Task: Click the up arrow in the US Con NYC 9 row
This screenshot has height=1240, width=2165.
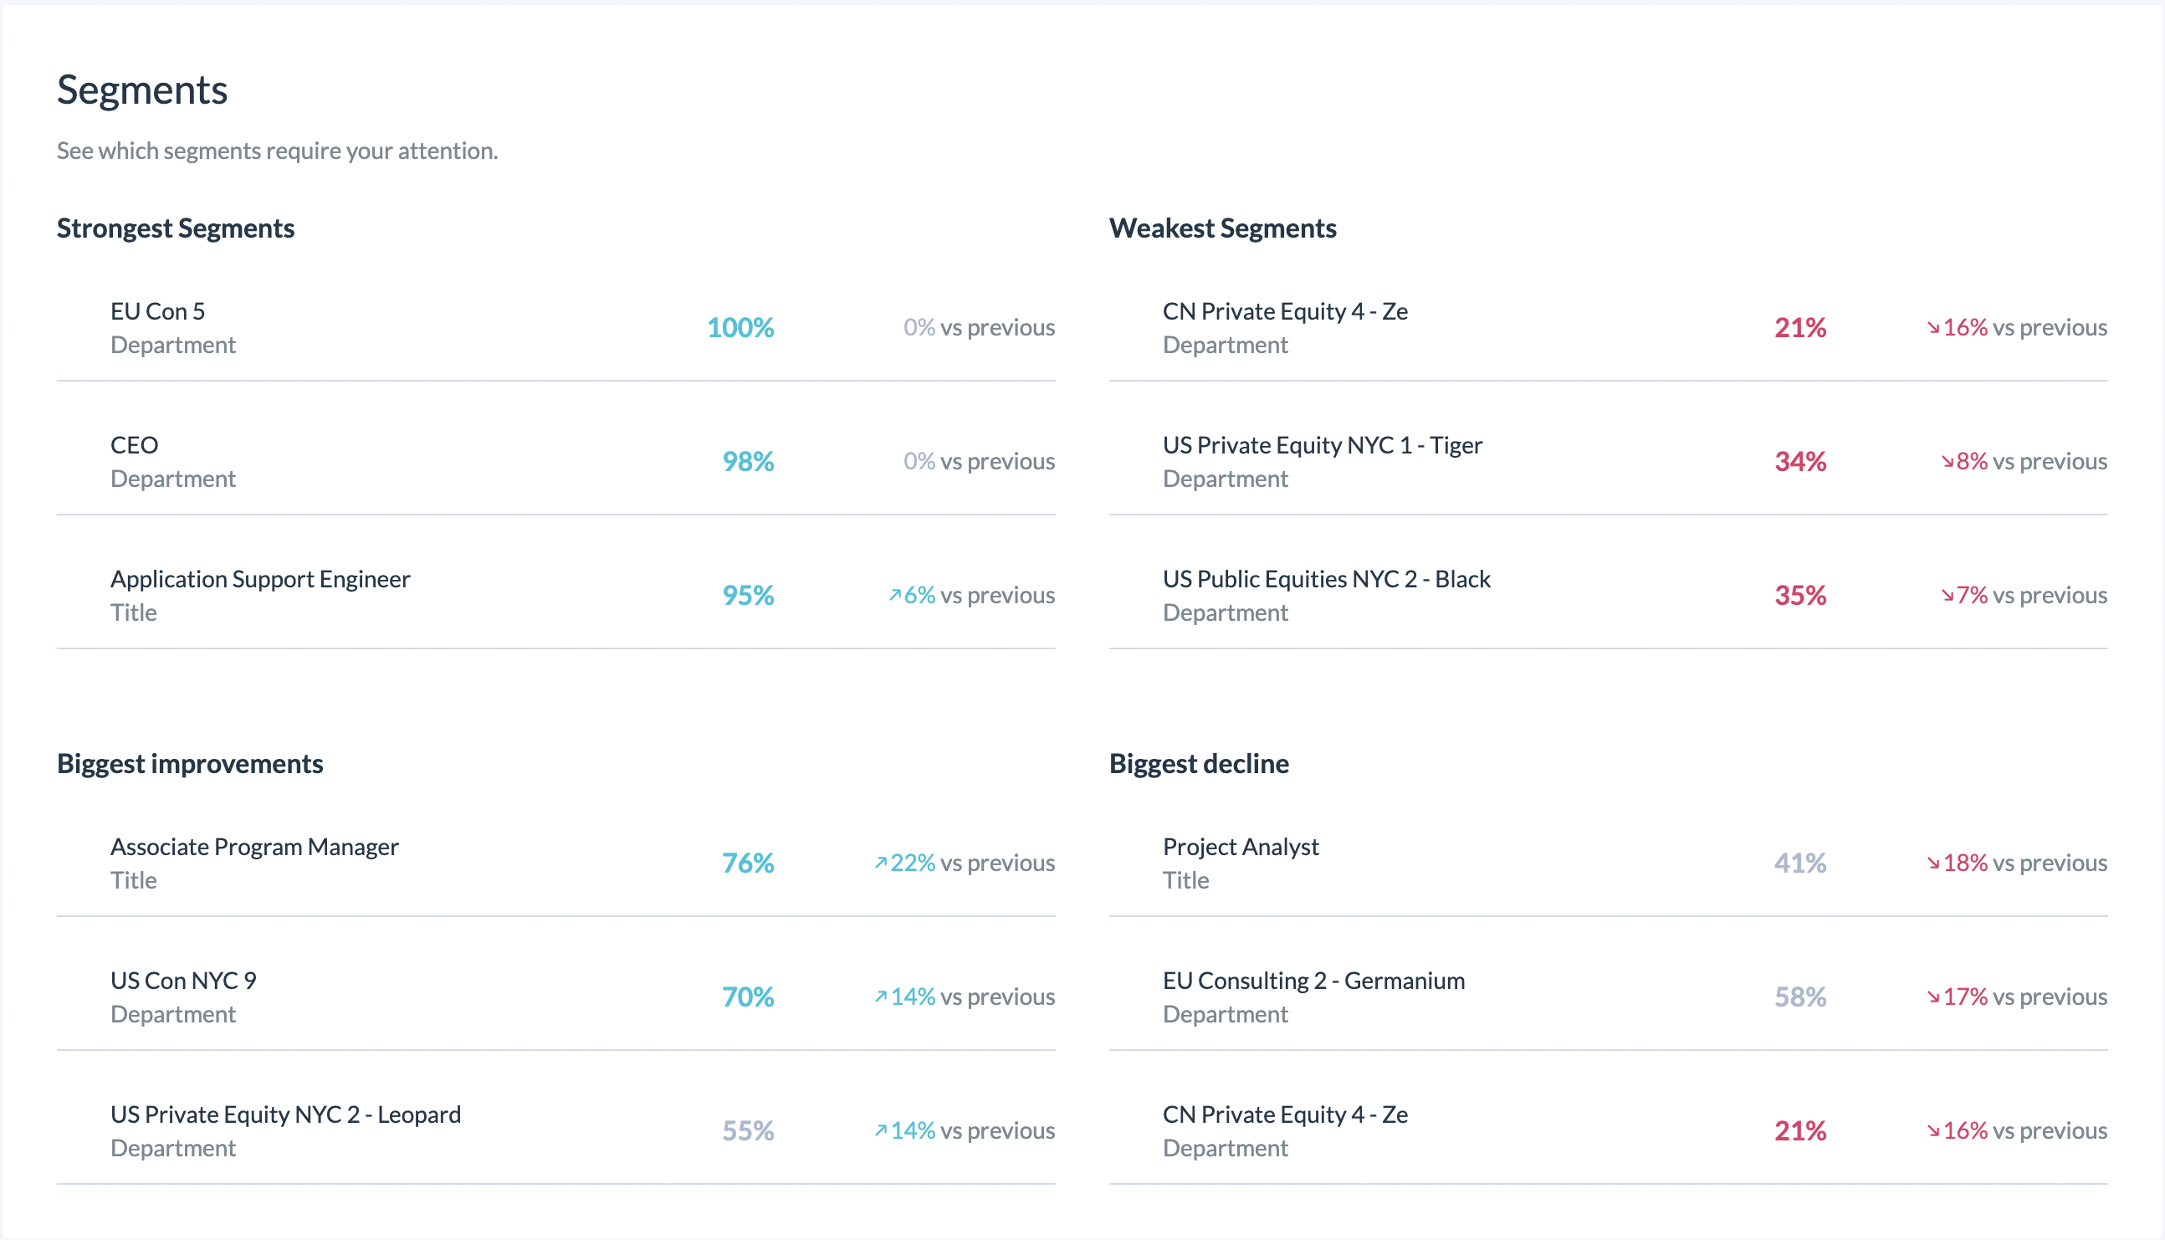Action: 880,997
